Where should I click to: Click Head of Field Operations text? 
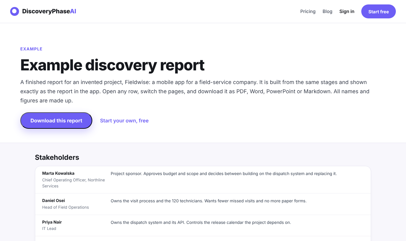point(65,207)
